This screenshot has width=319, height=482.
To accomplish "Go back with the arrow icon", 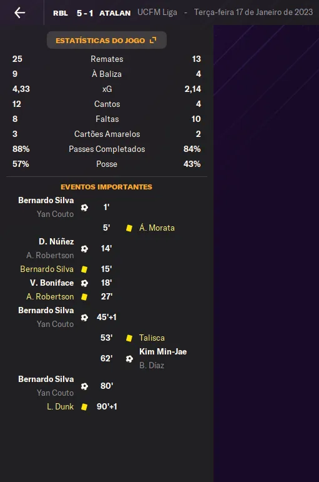I will [x=19, y=13].
